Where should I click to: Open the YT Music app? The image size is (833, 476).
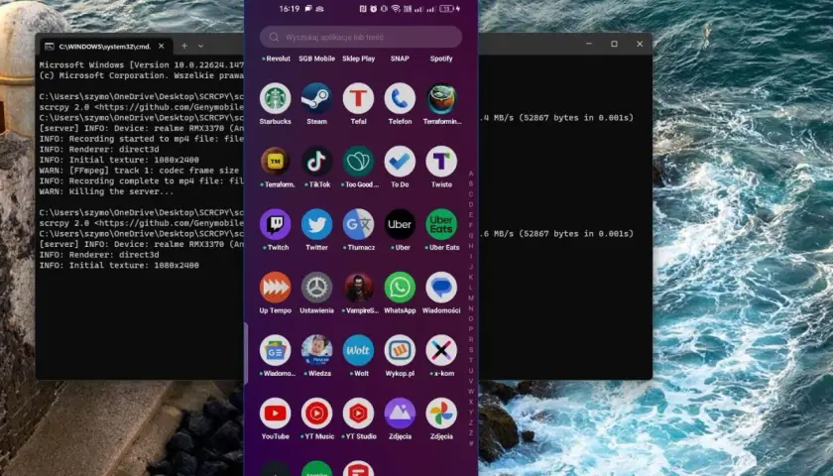[316, 414]
